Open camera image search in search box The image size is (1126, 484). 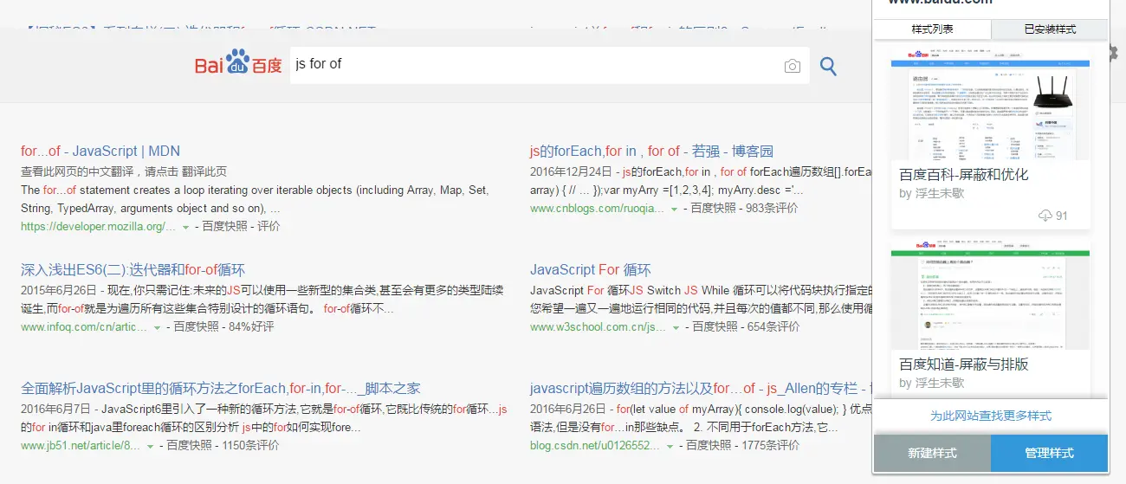click(792, 66)
